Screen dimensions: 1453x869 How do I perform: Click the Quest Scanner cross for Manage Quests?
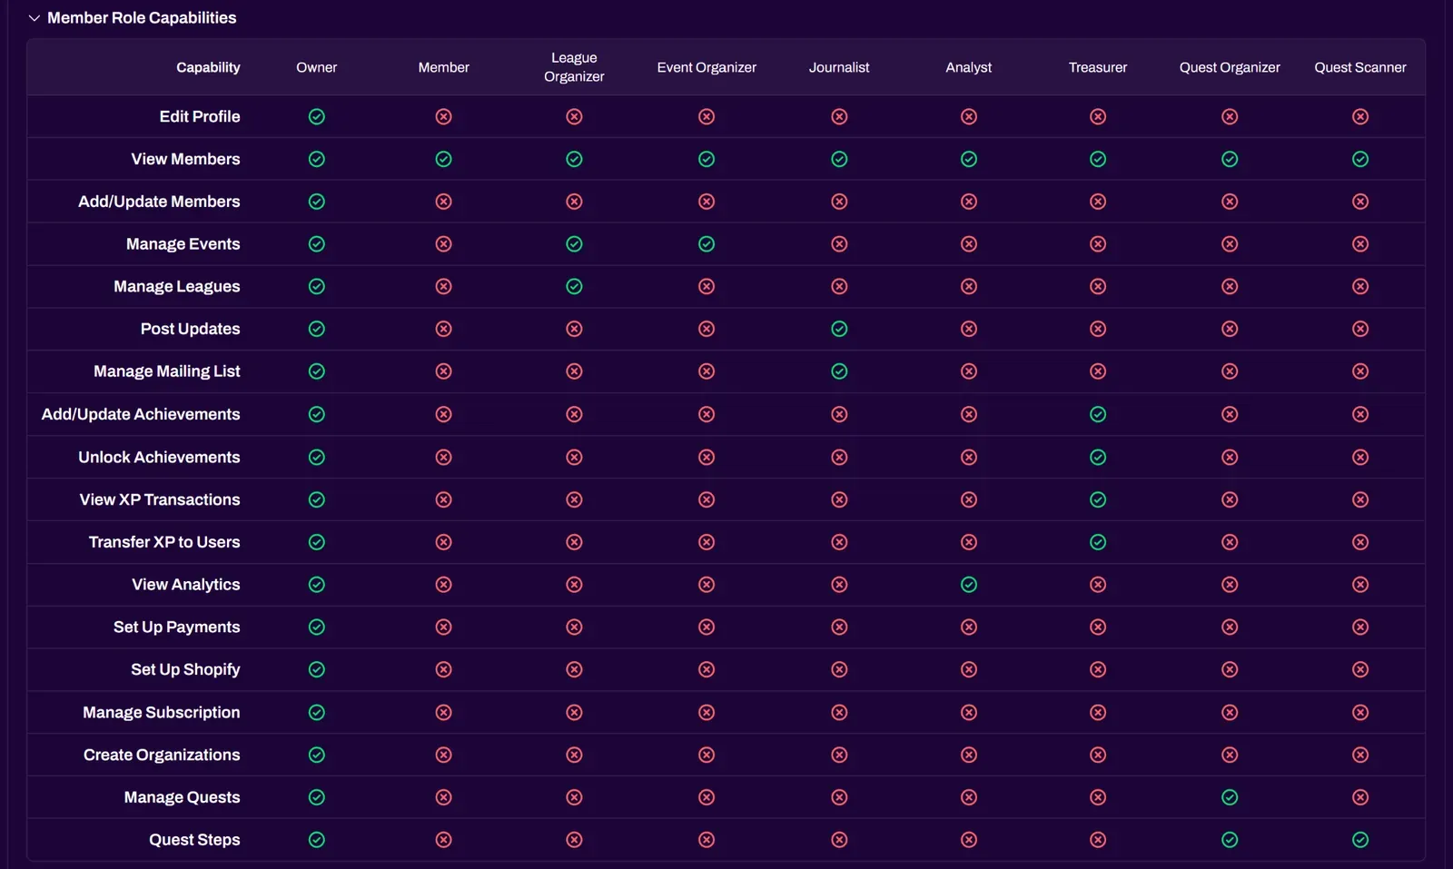point(1359,797)
